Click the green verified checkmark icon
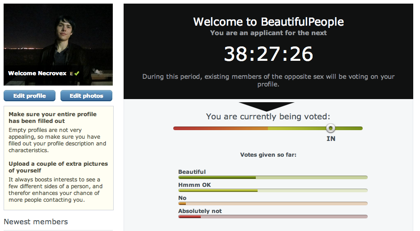Viewport: 420px width, 231px height. coord(77,73)
